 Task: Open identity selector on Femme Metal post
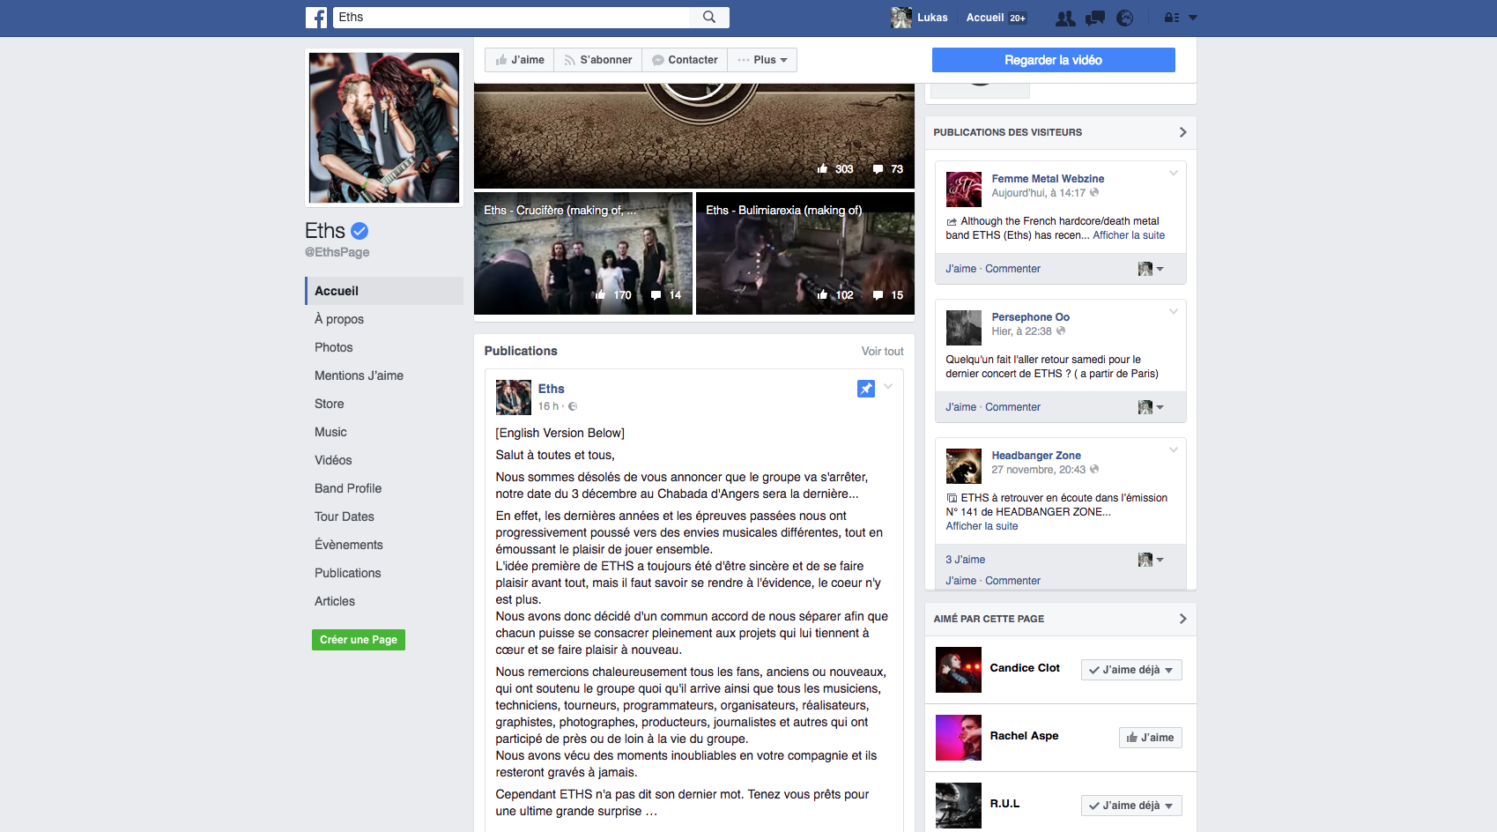(1151, 269)
